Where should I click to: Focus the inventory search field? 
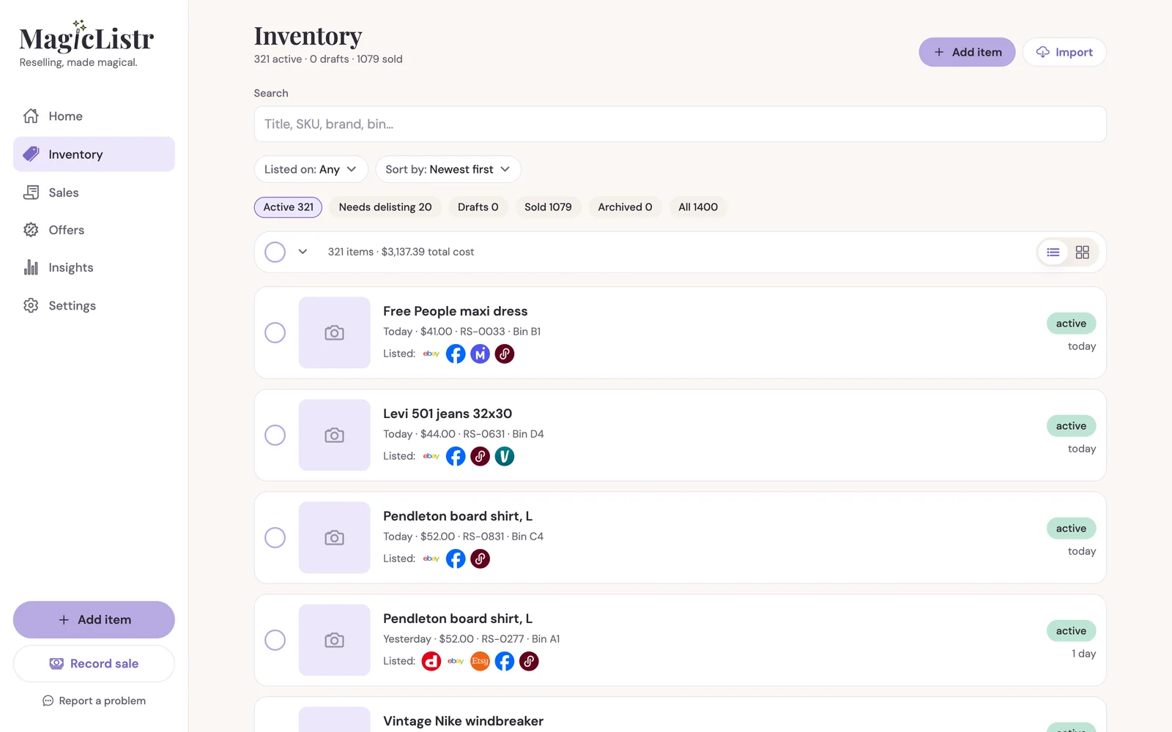(680, 124)
